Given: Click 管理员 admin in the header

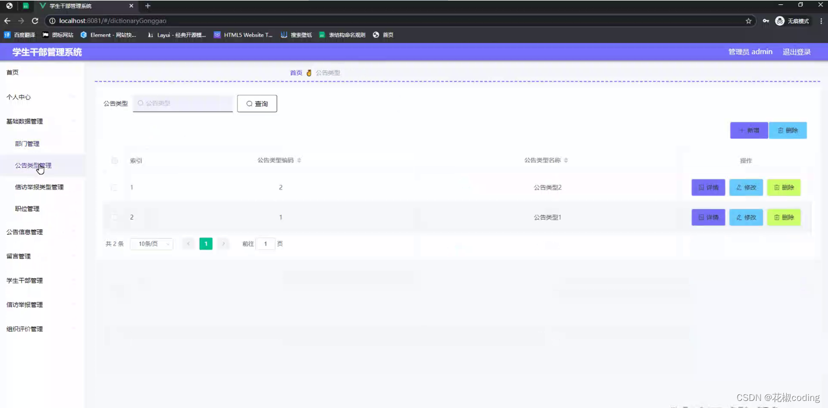Looking at the screenshot, I should [x=750, y=52].
